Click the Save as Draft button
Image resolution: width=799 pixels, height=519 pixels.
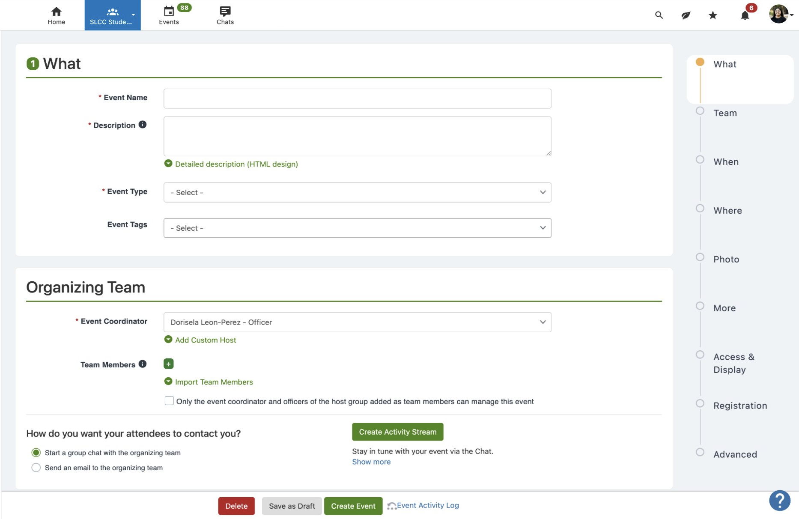point(292,506)
